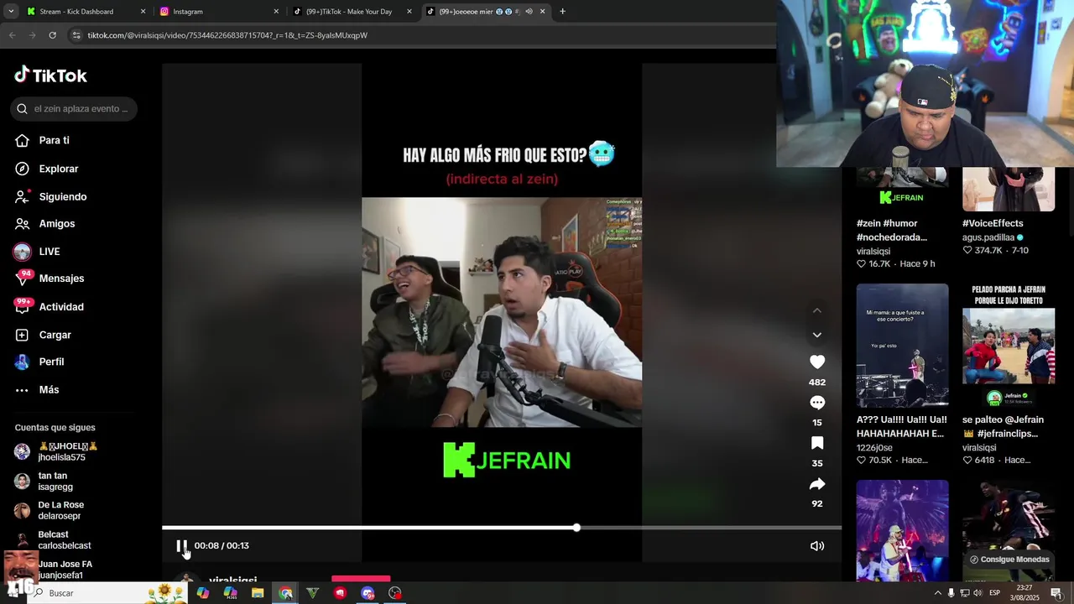Open Siguiendo feed
The height and width of the screenshot is (604, 1074).
pyautogui.click(x=63, y=196)
